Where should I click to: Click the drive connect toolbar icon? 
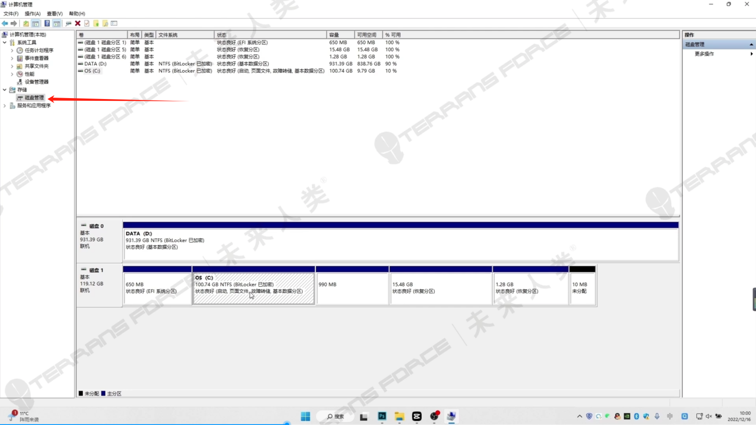pos(68,24)
